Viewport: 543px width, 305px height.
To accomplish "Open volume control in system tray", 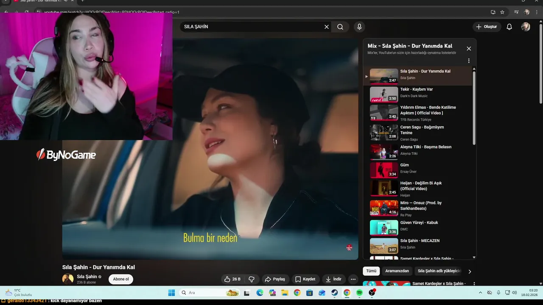I will 514,293.
